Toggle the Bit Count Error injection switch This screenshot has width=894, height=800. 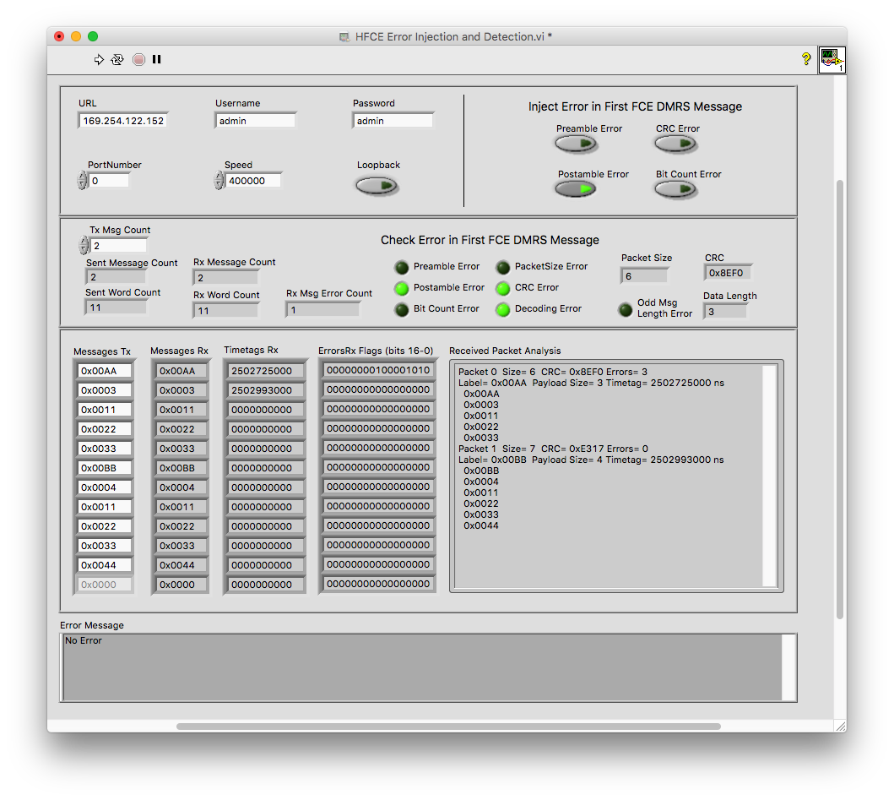[x=675, y=189]
